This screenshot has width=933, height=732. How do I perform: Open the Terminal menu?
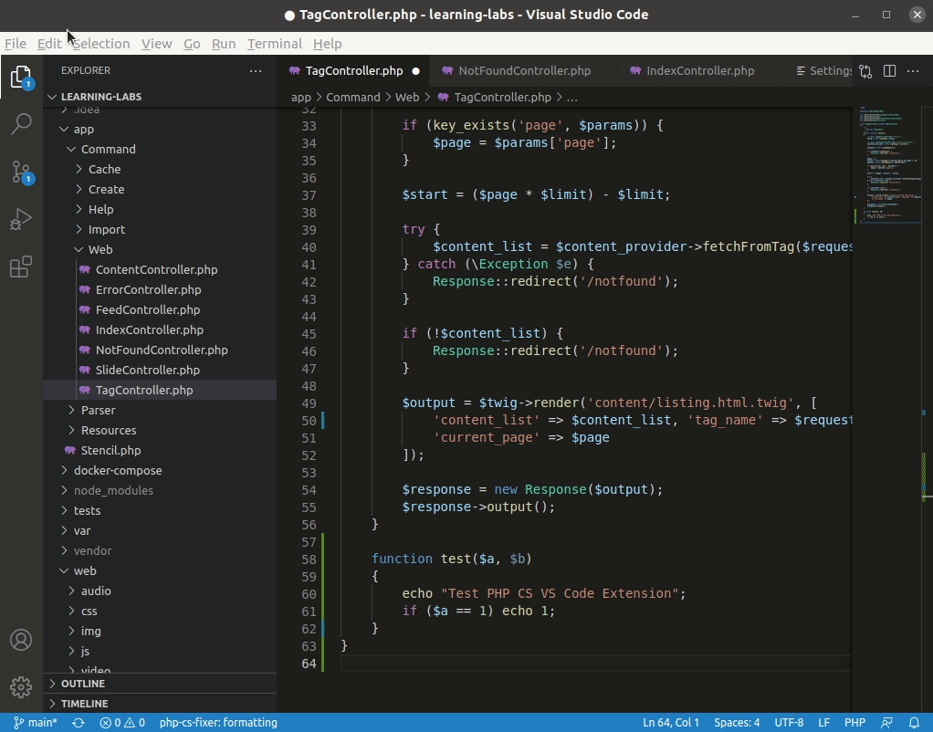(274, 43)
